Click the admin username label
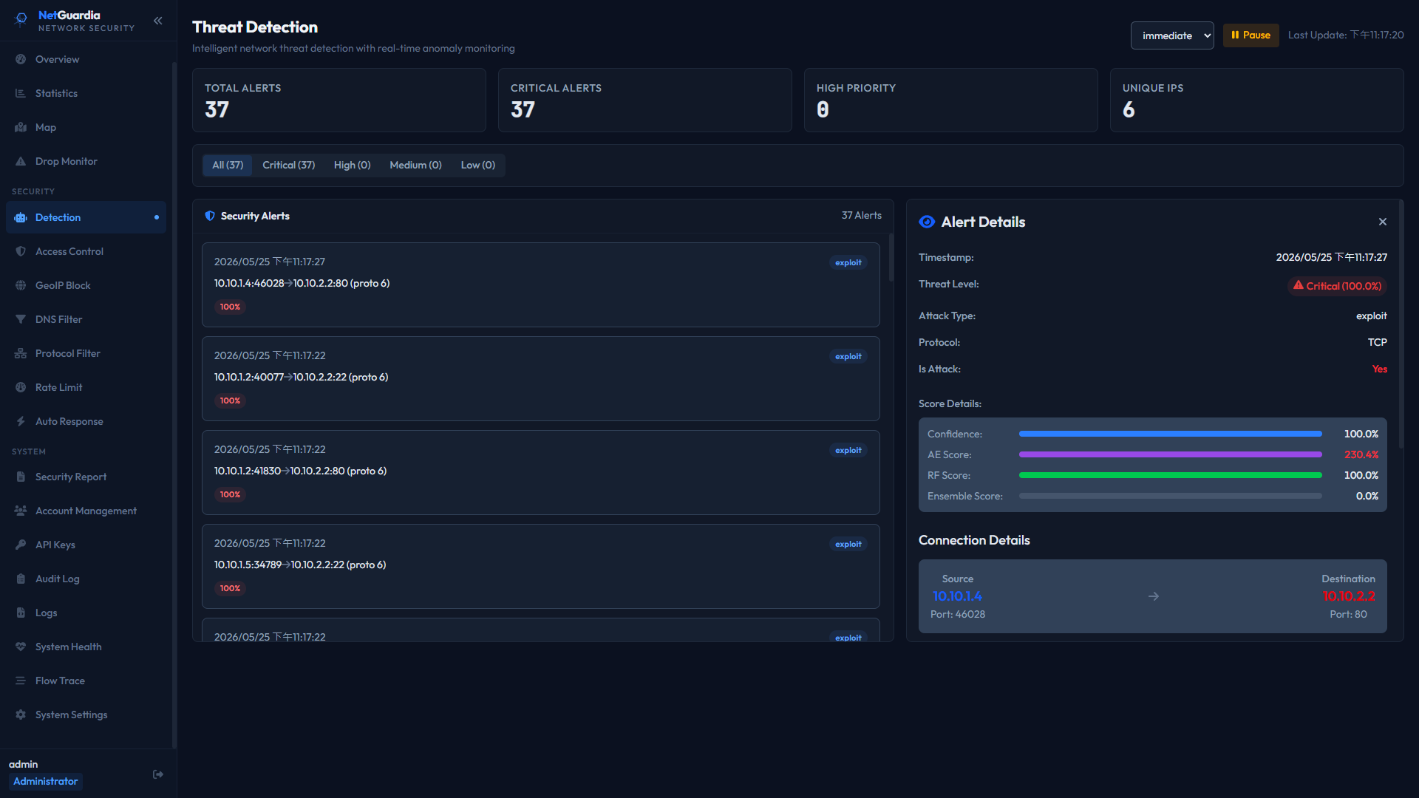Screen dimensions: 1419x798 [x=23, y=764]
